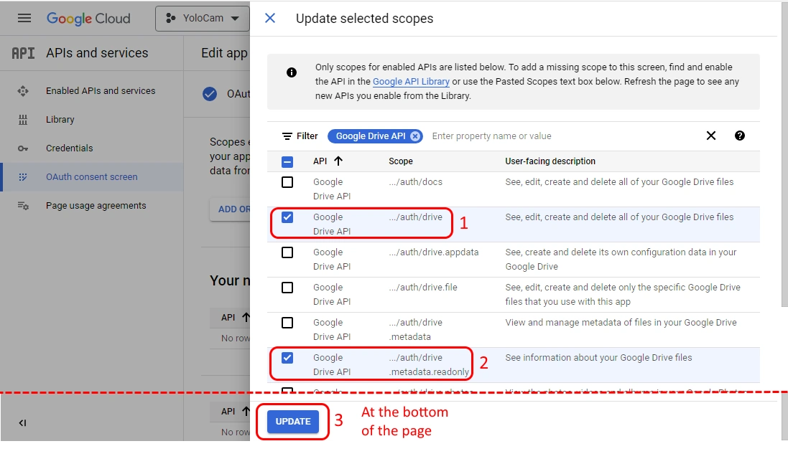Image resolution: width=788 pixels, height=464 pixels.
Task: Click the Google Cloud logo
Action: (x=88, y=19)
